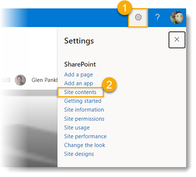Open the Settings gear icon
This screenshot has height=177, width=196.
(x=138, y=18)
